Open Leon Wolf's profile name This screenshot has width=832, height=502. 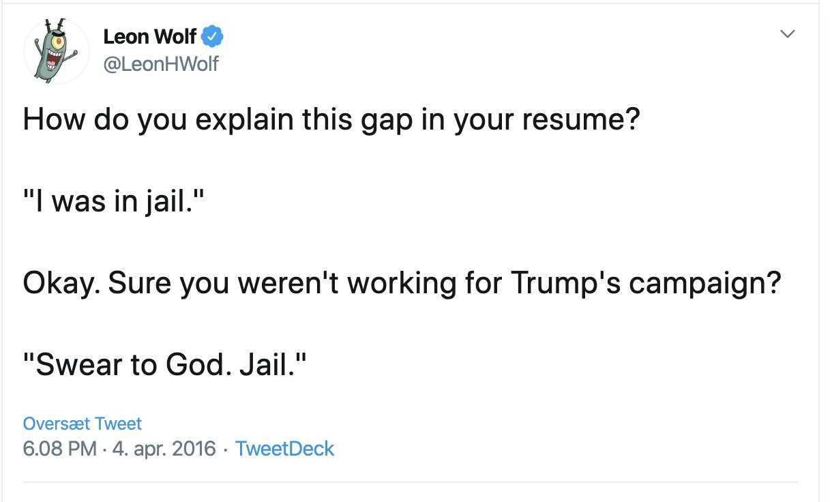[x=150, y=37]
